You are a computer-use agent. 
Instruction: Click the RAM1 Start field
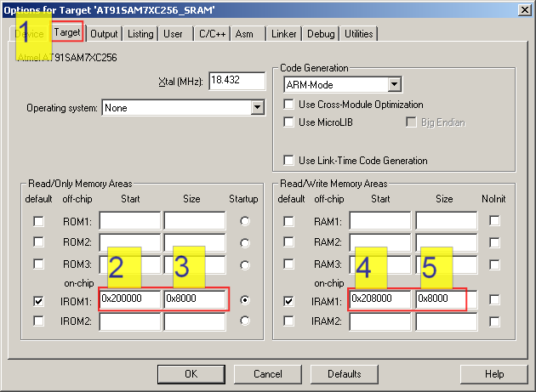point(380,220)
